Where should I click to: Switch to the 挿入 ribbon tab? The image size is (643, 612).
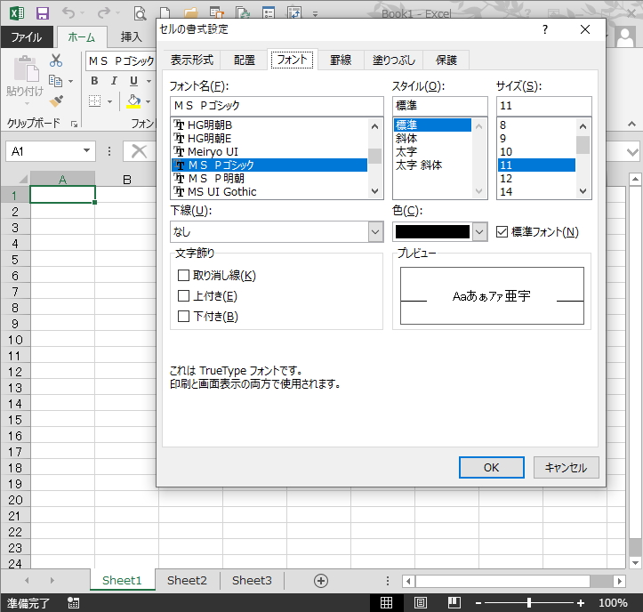[x=132, y=37]
